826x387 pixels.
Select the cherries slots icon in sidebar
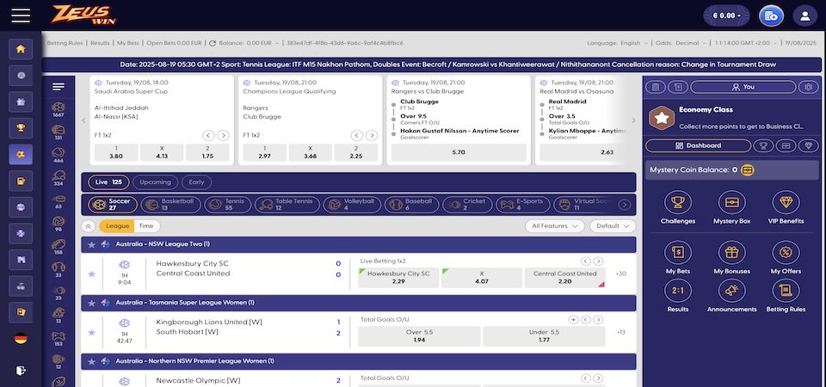coord(21,286)
